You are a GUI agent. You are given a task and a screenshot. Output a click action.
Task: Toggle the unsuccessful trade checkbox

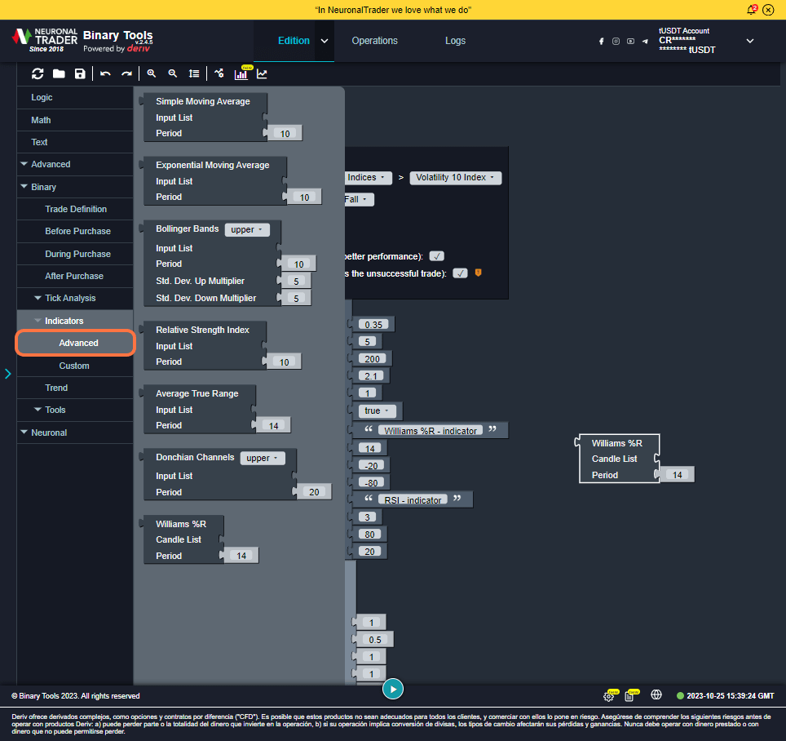[460, 273]
